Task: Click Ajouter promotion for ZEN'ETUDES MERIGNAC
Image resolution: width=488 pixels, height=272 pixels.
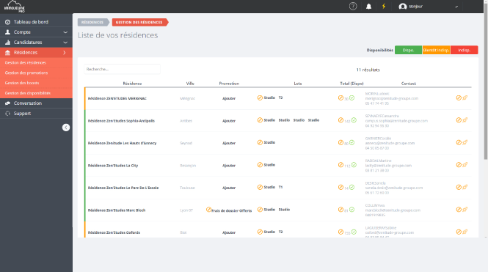Action: [229, 98]
